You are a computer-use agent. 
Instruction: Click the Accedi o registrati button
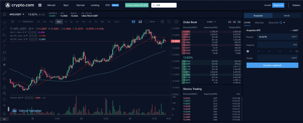272,65
